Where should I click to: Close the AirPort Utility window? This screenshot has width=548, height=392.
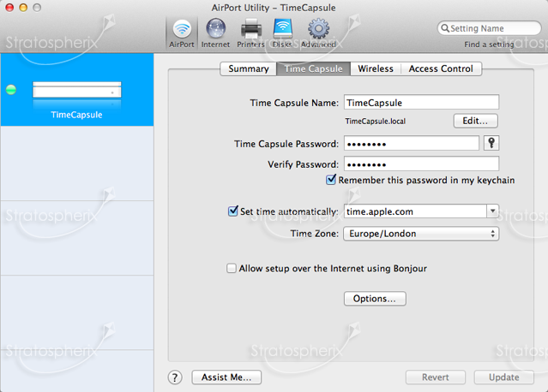[9, 8]
